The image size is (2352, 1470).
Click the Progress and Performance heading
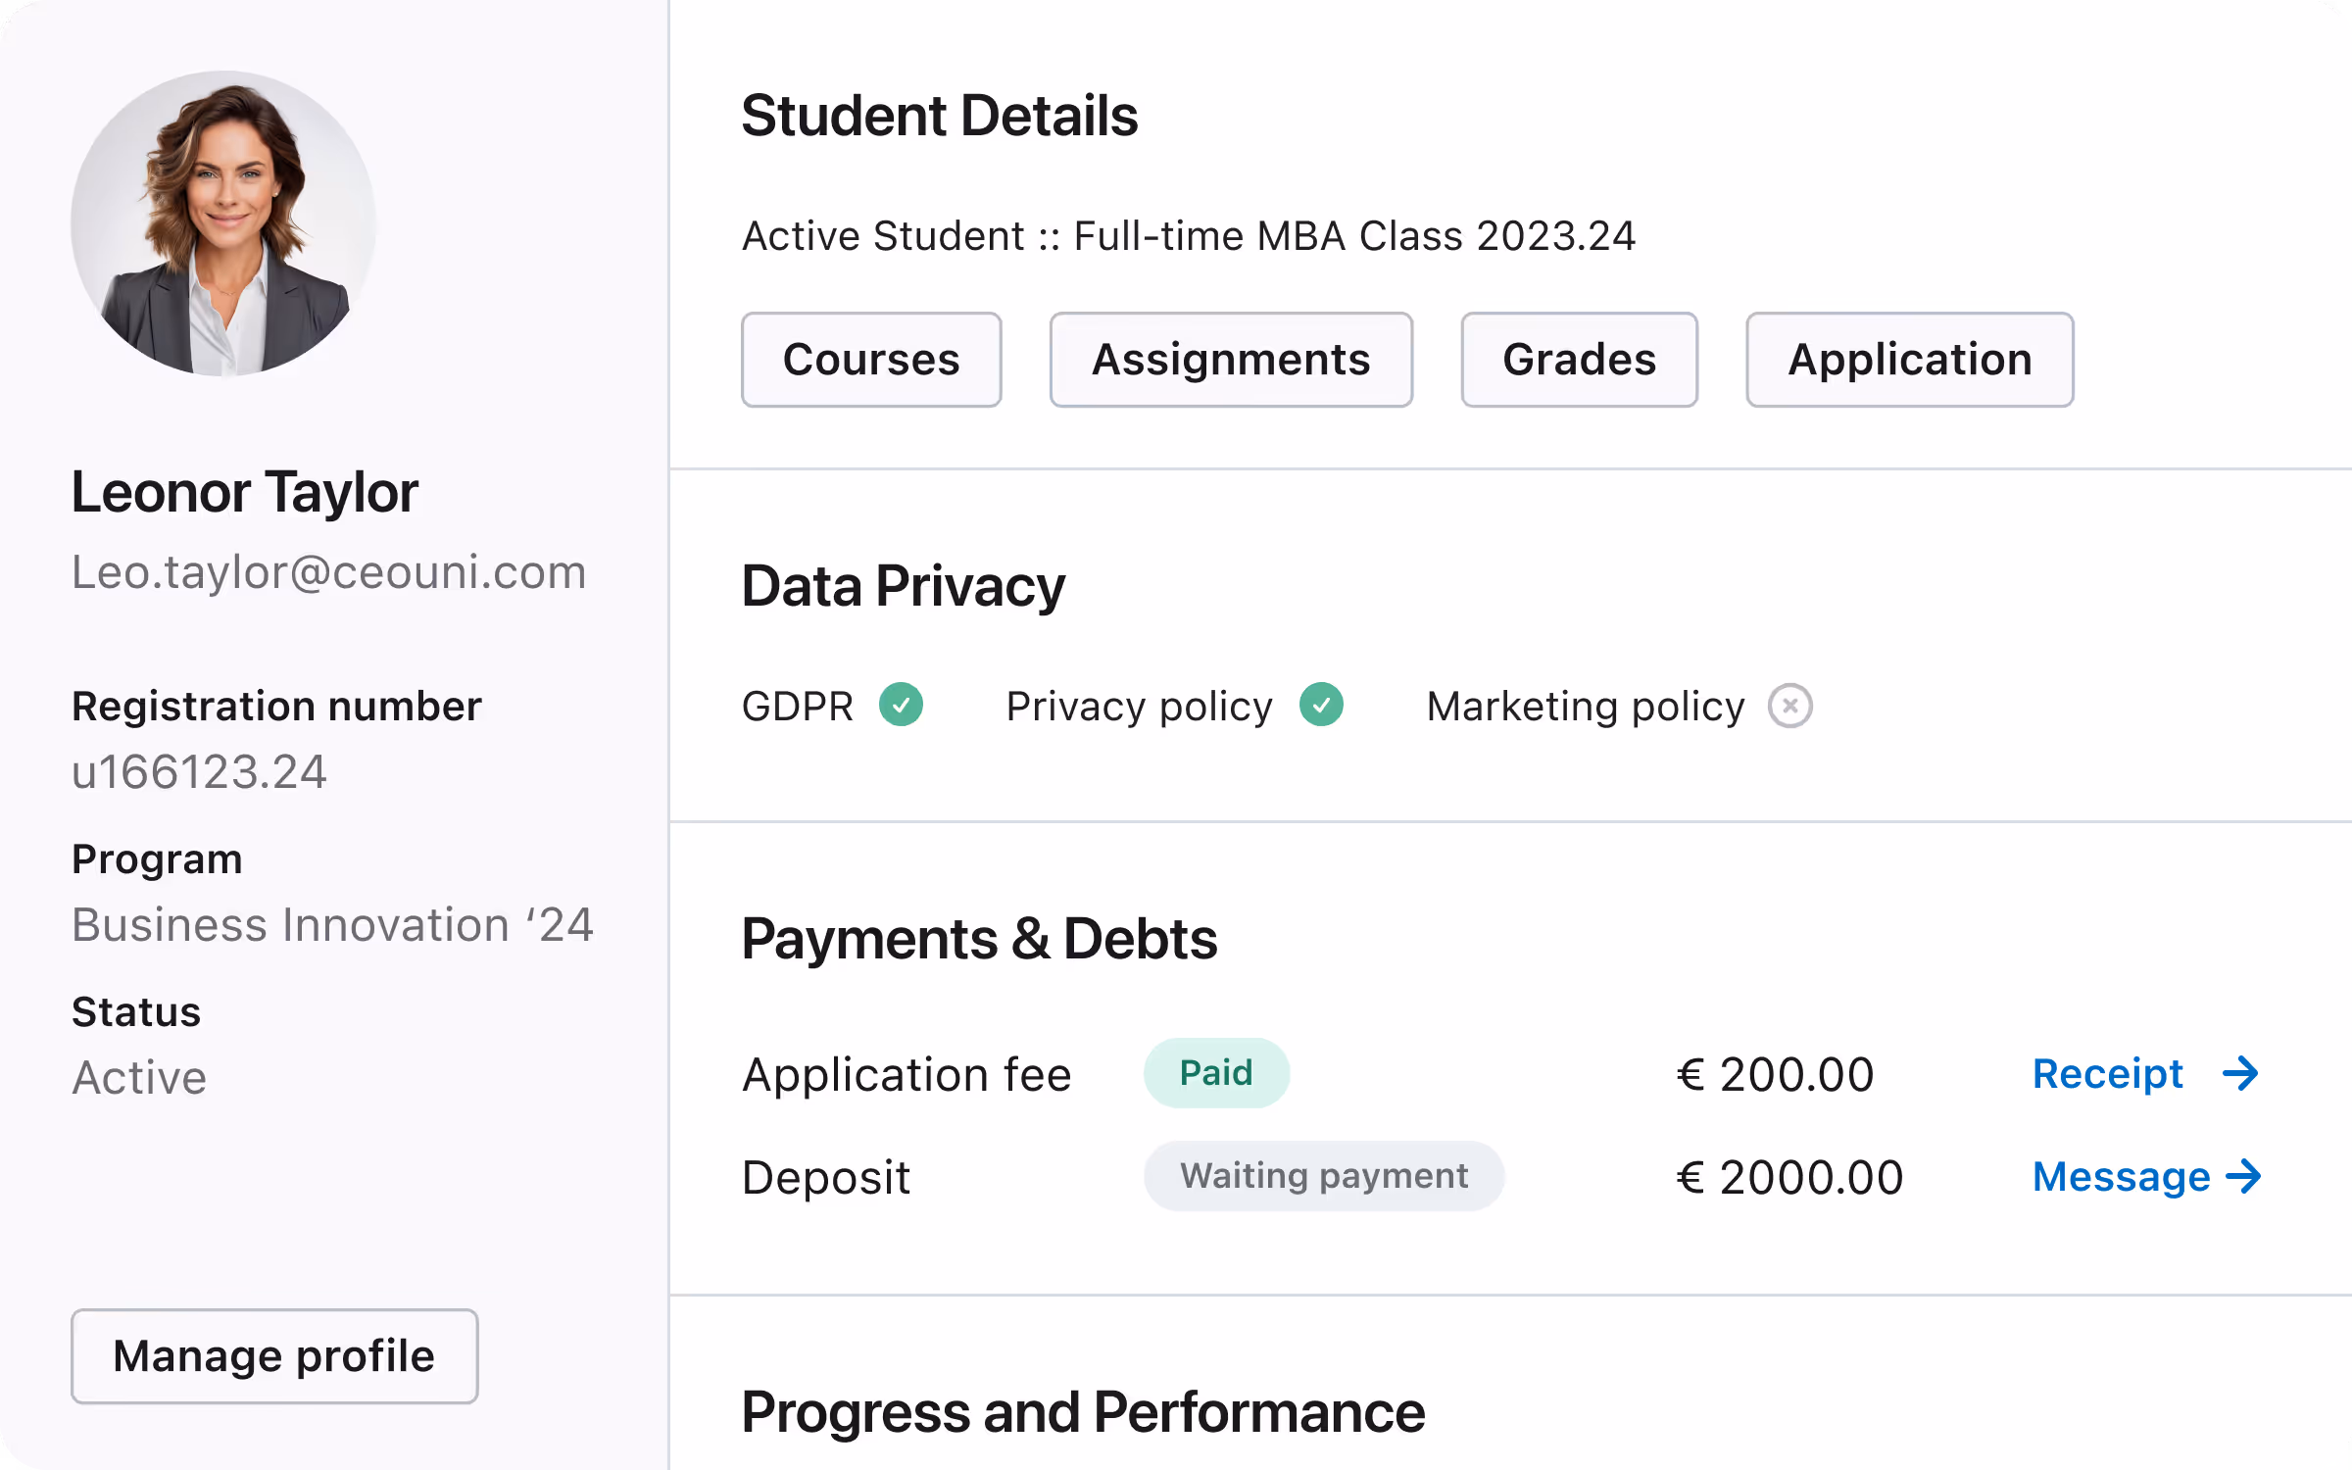pos(1083,1412)
